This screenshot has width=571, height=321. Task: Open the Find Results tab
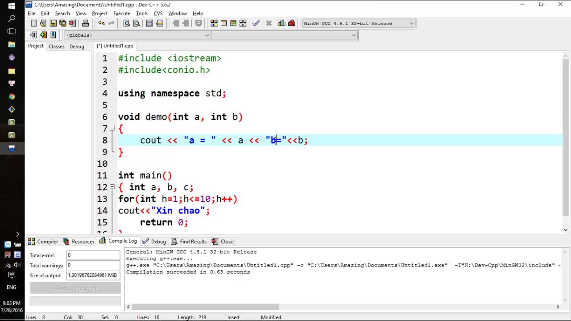189,242
